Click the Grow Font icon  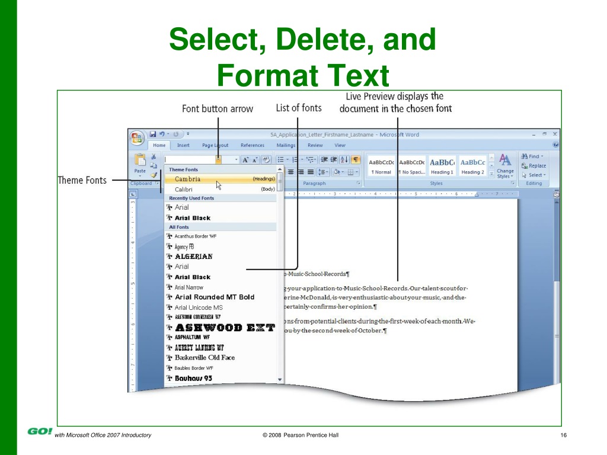click(245, 160)
